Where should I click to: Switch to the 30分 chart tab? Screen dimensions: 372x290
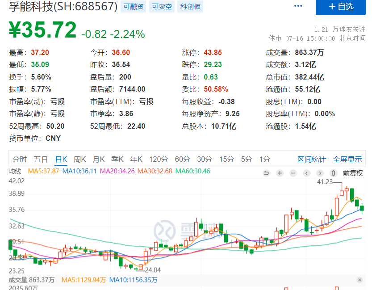point(205,159)
